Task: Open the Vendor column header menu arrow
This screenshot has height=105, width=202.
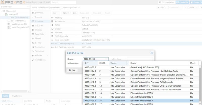Action: click(128, 63)
